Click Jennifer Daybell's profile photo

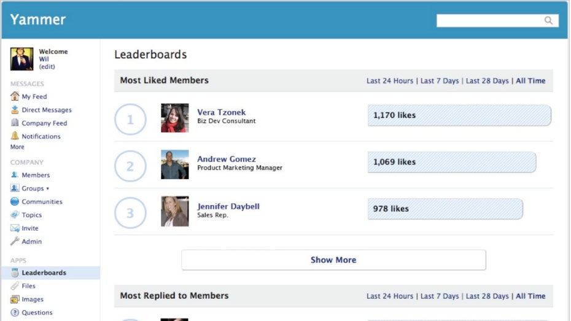click(174, 211)
